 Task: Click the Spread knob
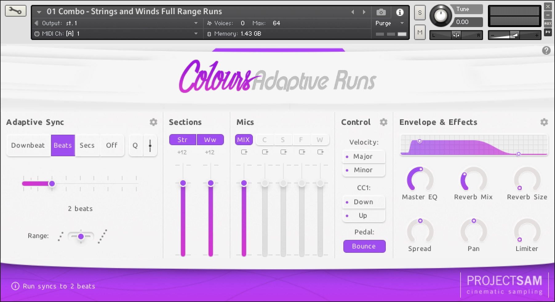[420, 231]
